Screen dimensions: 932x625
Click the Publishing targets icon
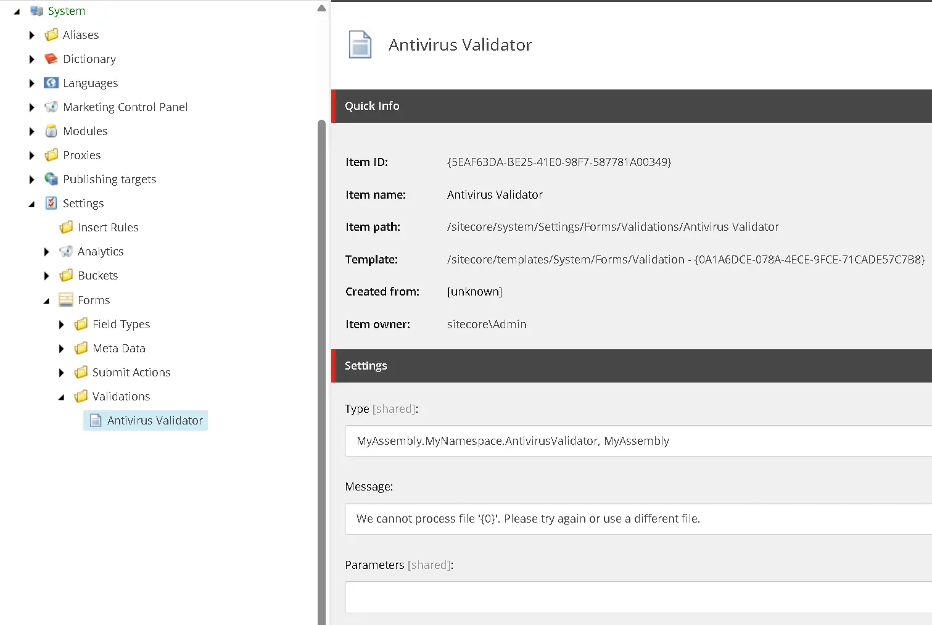point(51,180)
